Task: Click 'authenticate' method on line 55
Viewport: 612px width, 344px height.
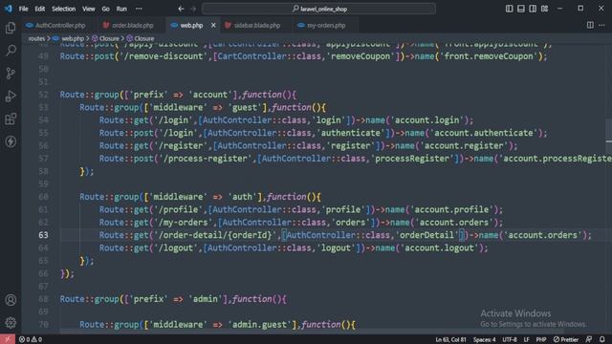Action: (351, 133)
